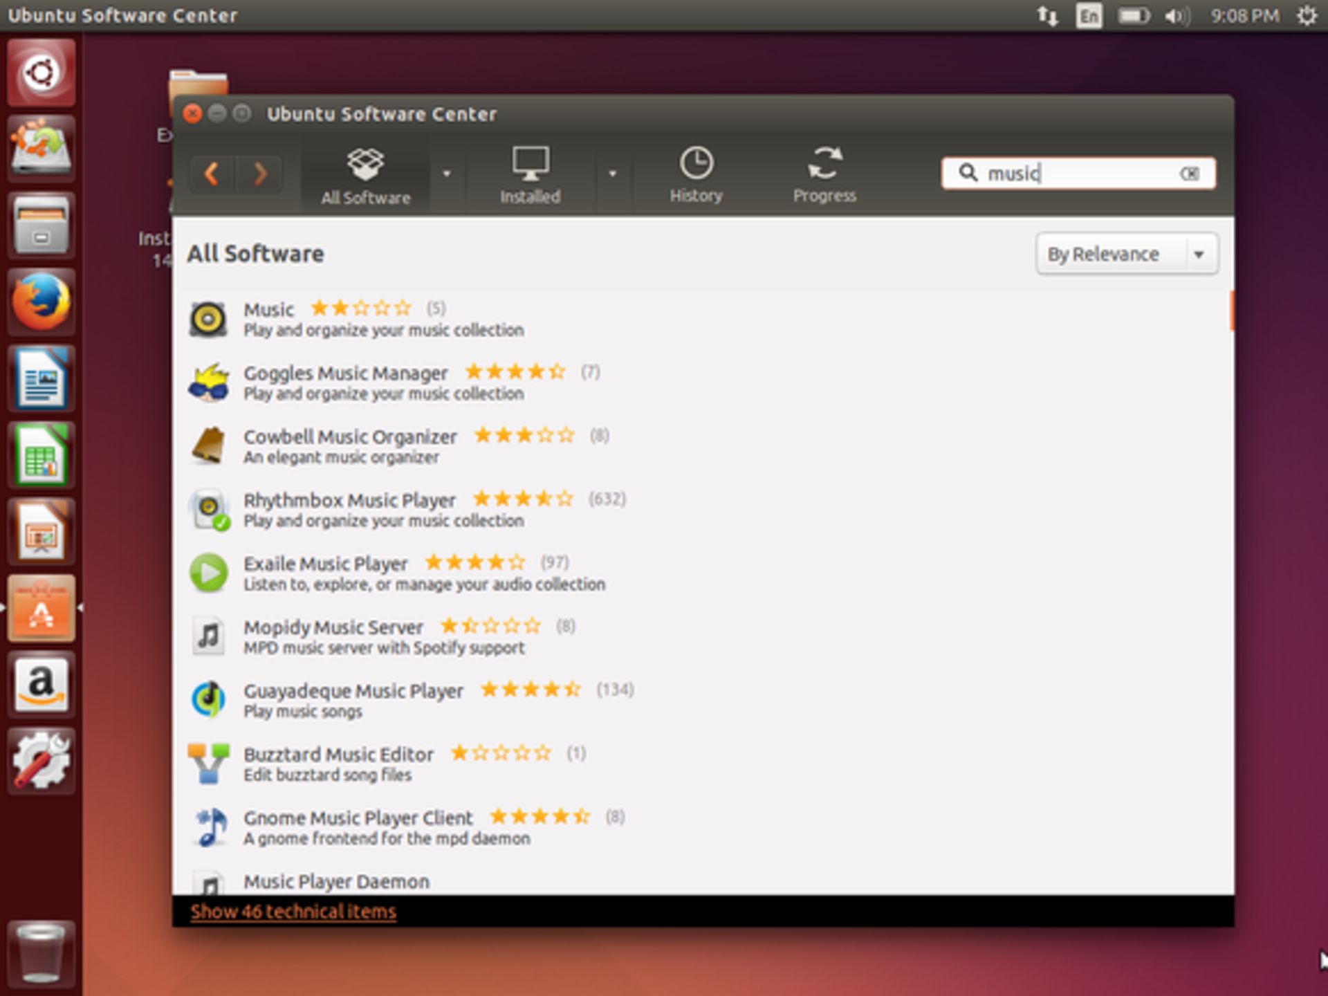Screen dimensions: 1328x996
Task: Select Mopidy Music Server title
Action: tap(333, 627)
